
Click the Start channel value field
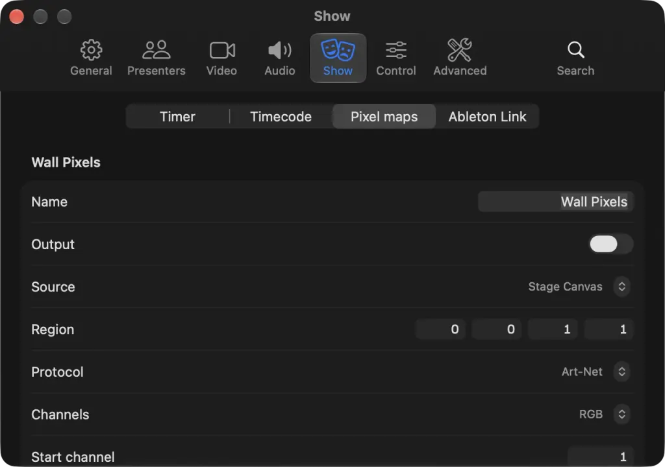(601, 457)
